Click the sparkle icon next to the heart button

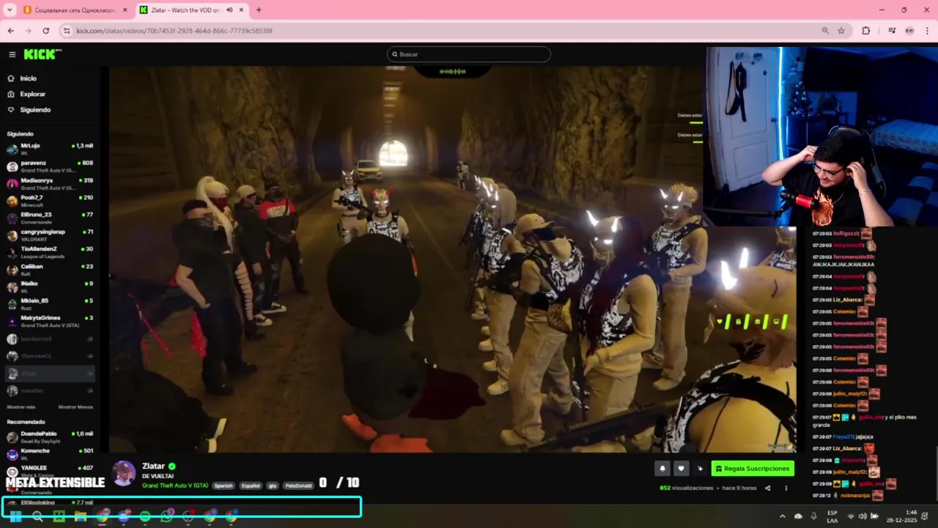[700, 469]
